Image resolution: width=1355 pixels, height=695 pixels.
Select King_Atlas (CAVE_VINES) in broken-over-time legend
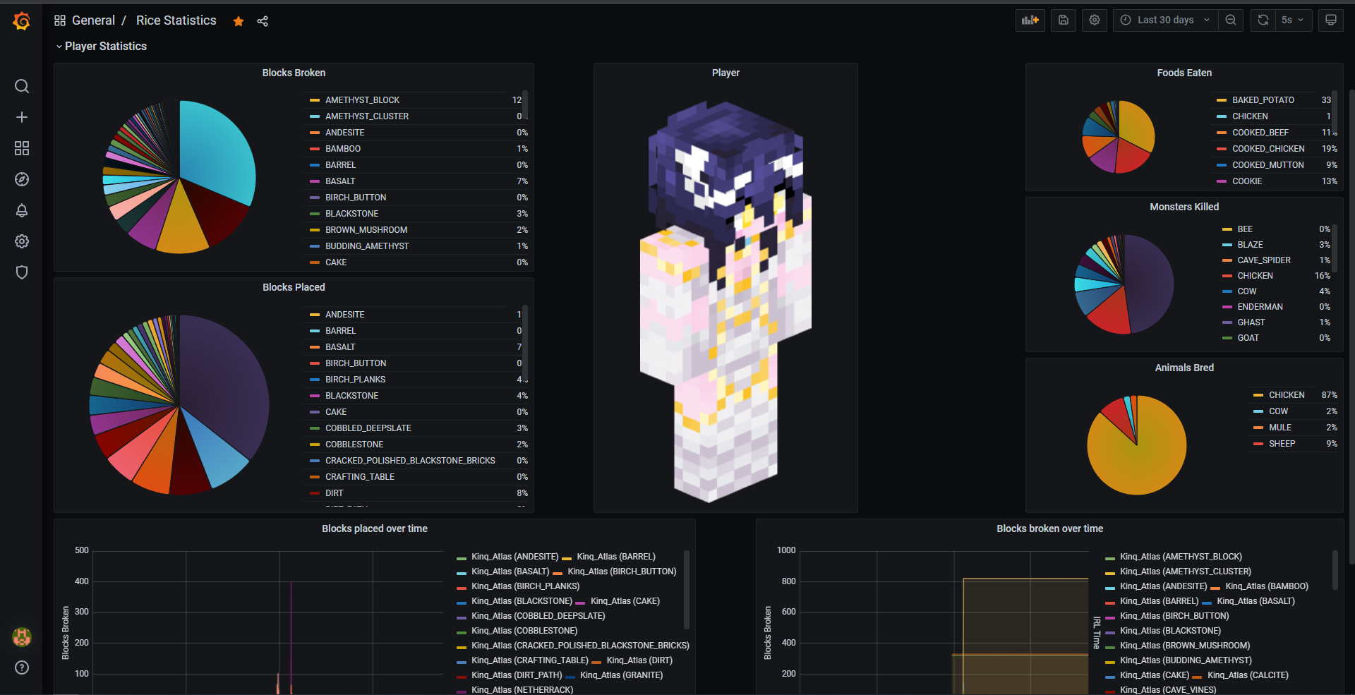tap(1168, 689)
